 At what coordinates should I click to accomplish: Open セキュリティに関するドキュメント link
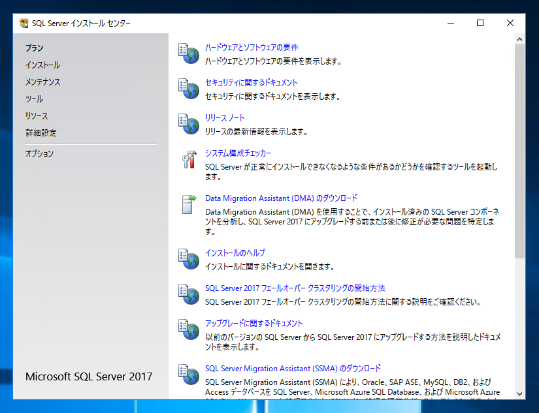click(x=252, y=82)
